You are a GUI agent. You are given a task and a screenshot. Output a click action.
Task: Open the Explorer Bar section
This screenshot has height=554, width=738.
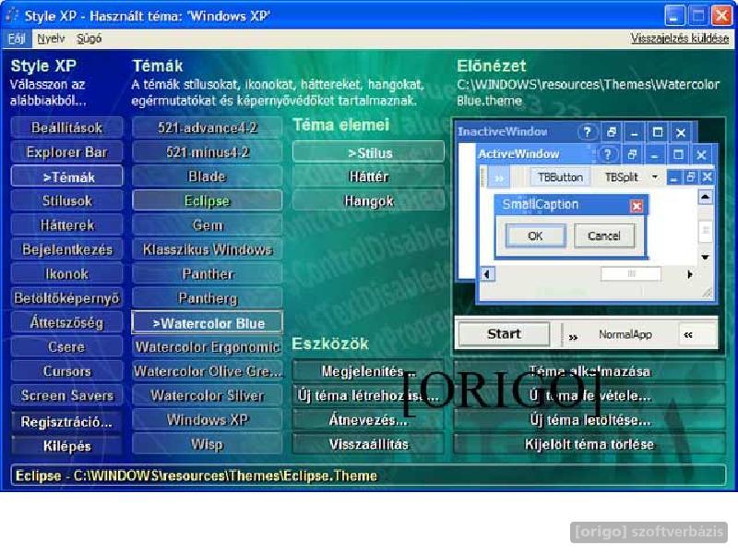[66, 152]
